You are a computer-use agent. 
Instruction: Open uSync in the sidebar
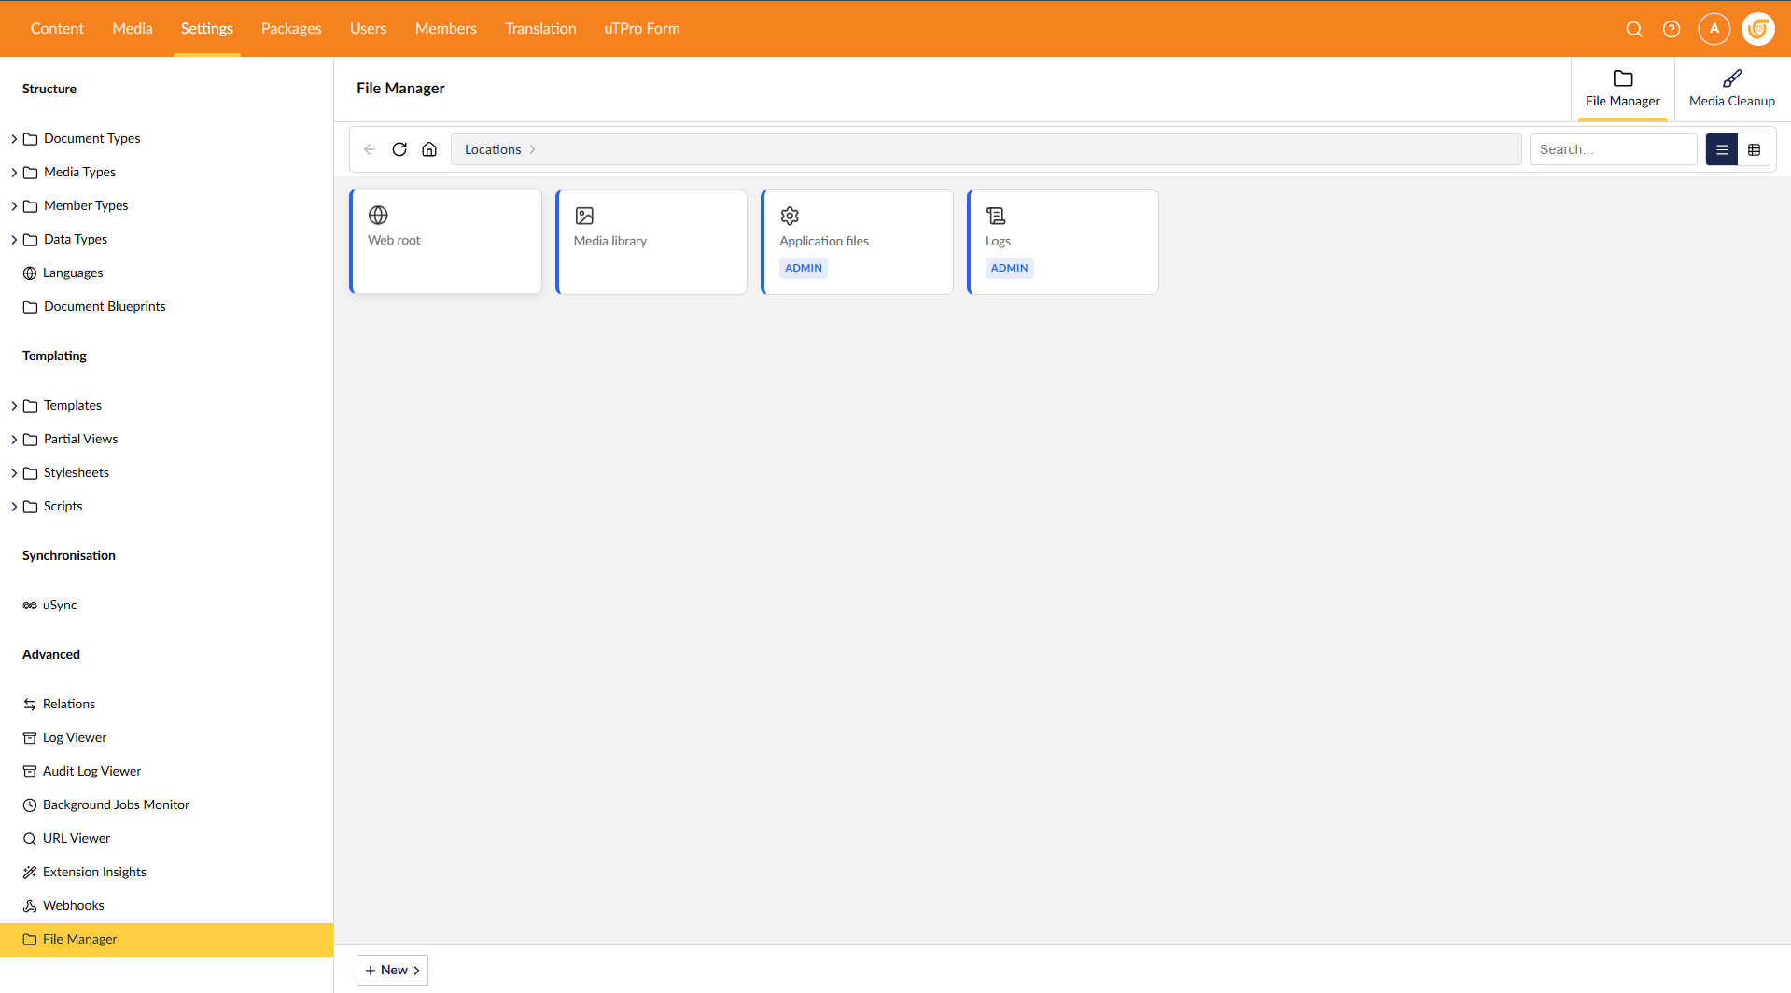point(60,605)
